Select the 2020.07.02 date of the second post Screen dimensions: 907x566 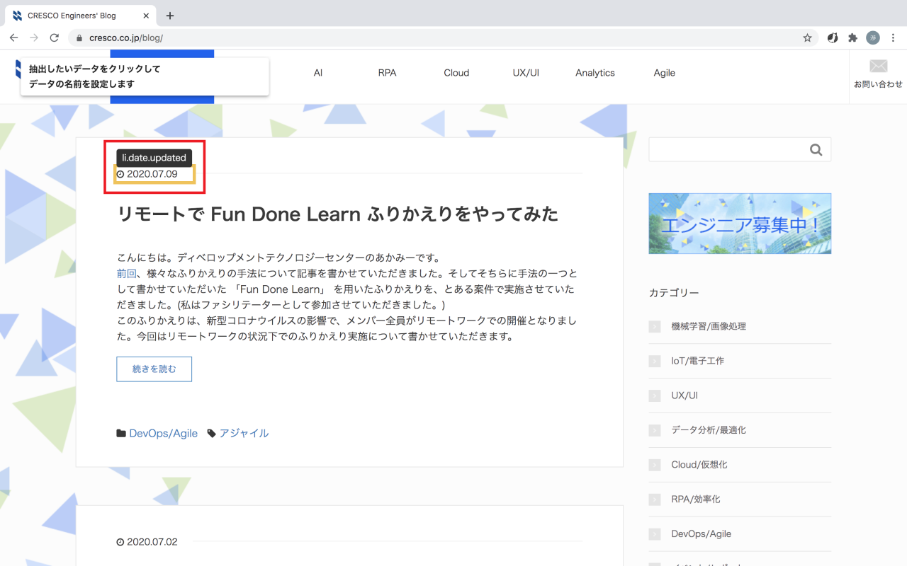(147, 542)
